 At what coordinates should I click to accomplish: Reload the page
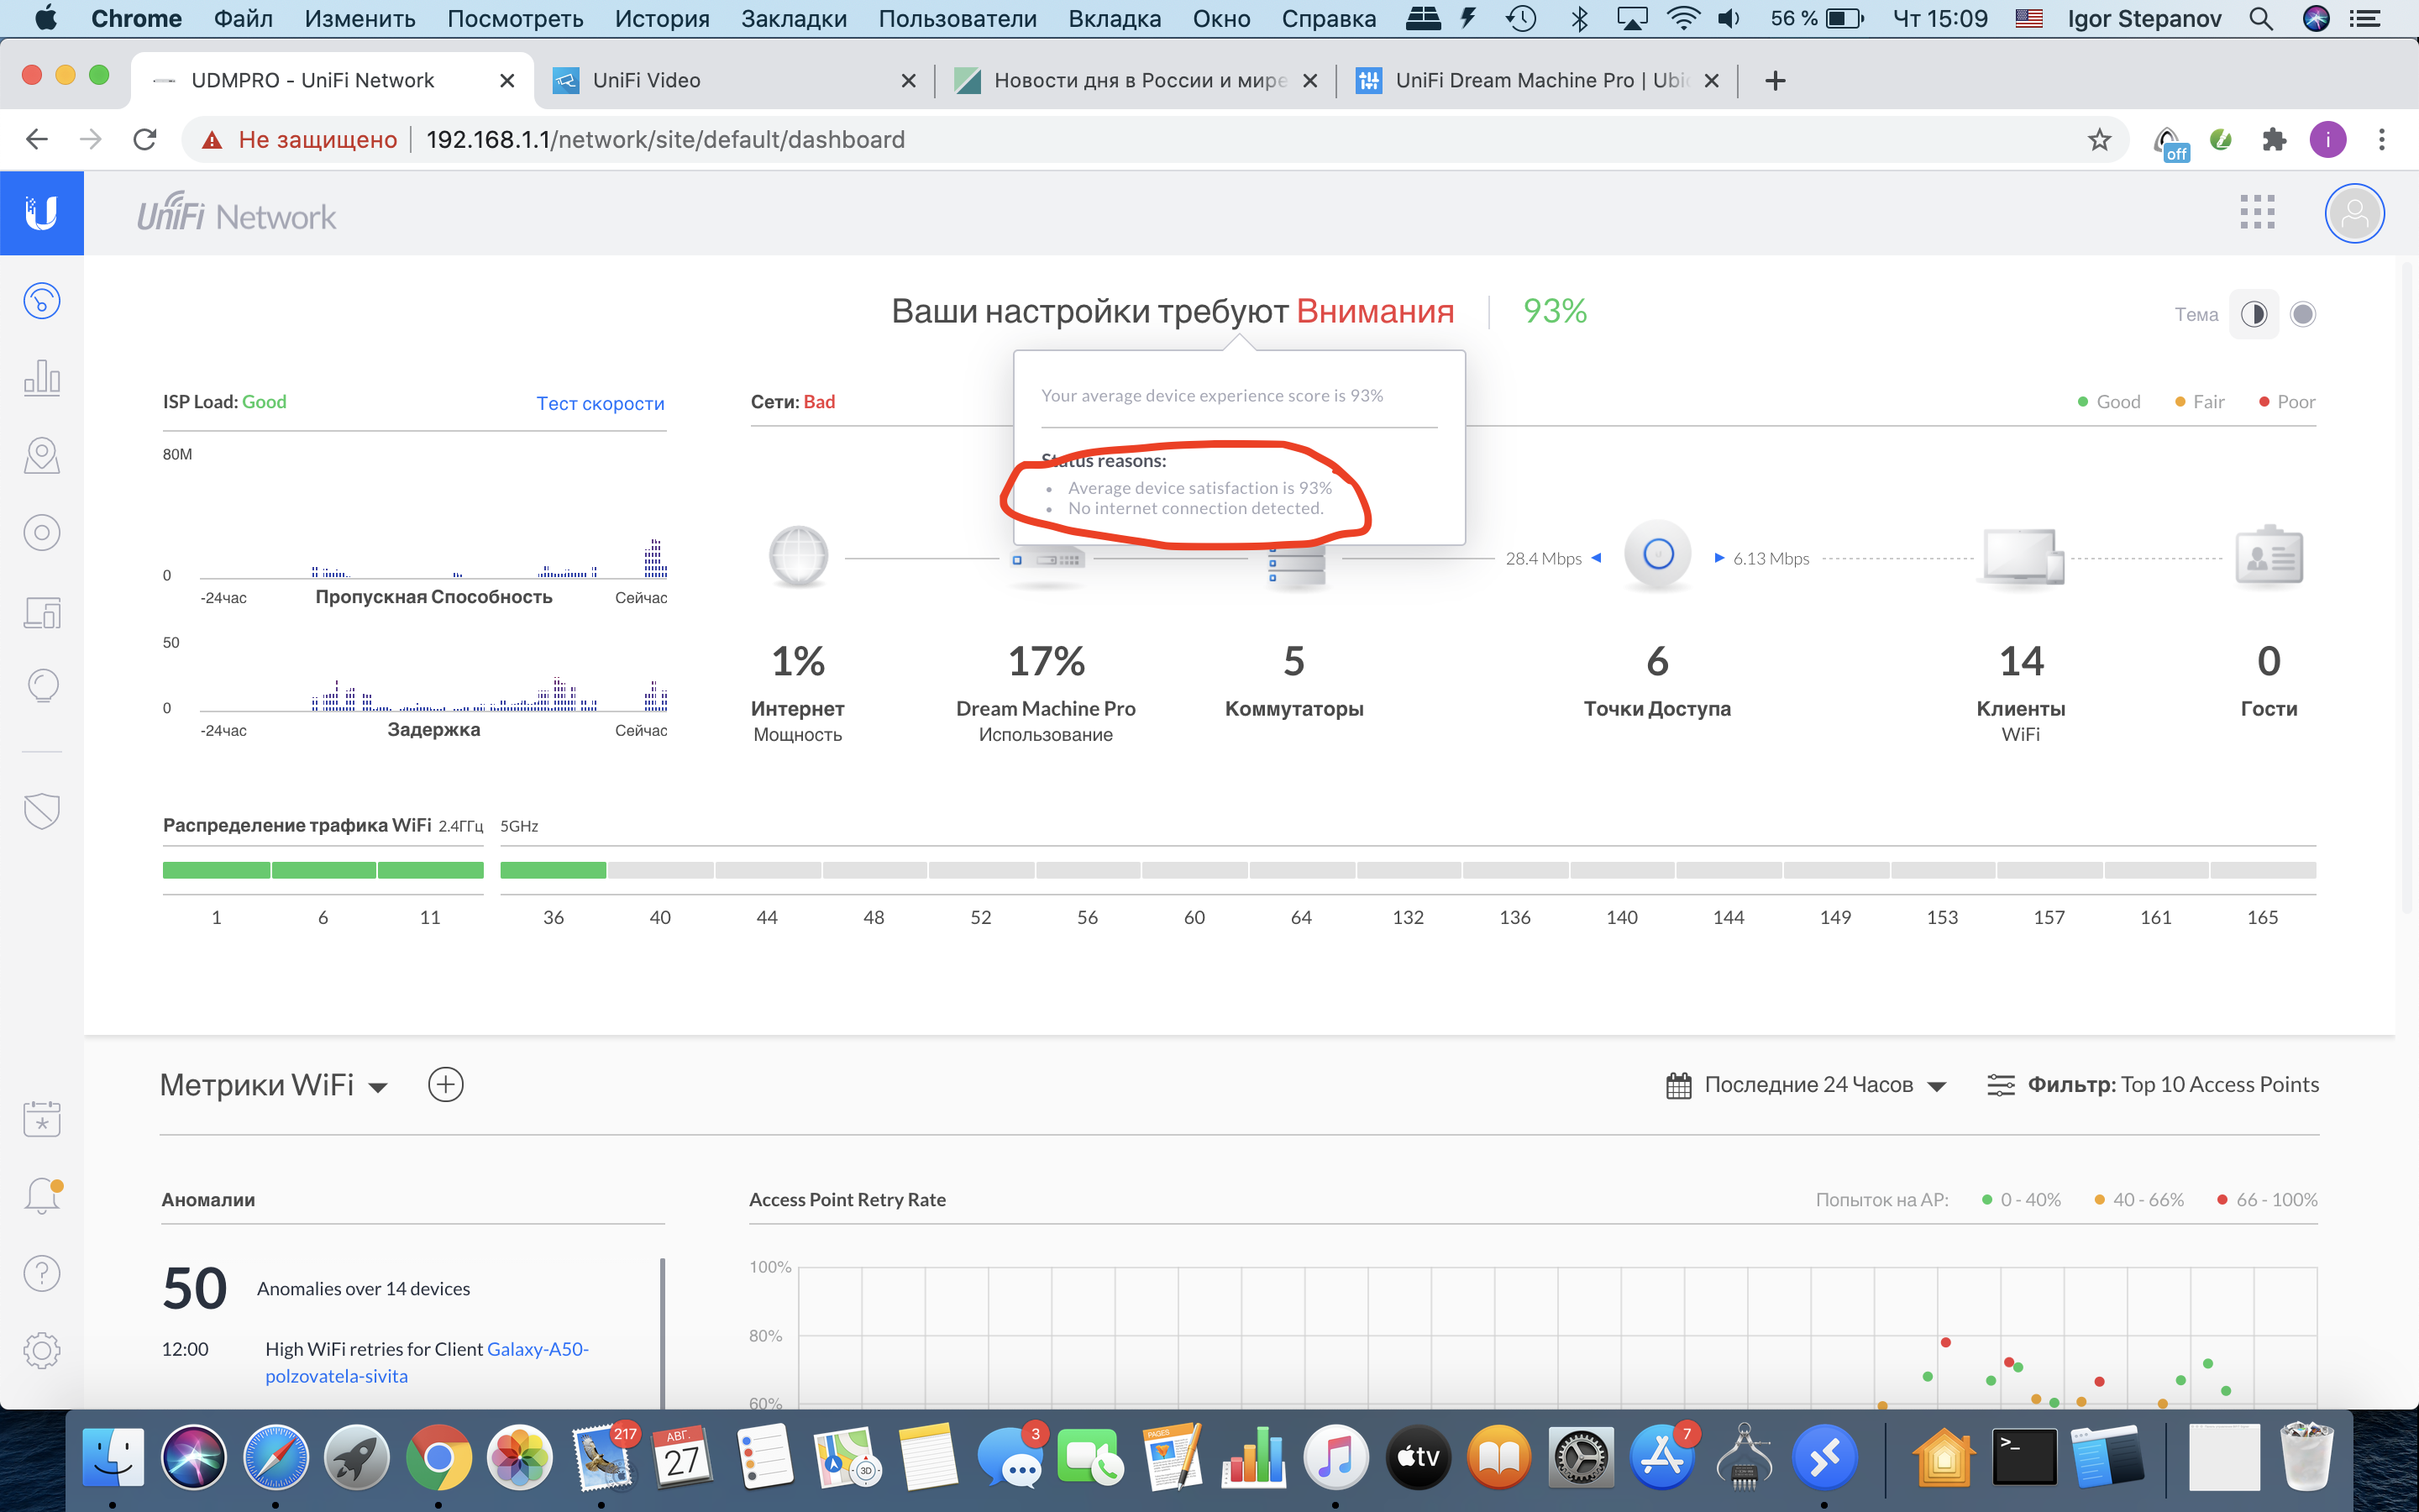145,140
